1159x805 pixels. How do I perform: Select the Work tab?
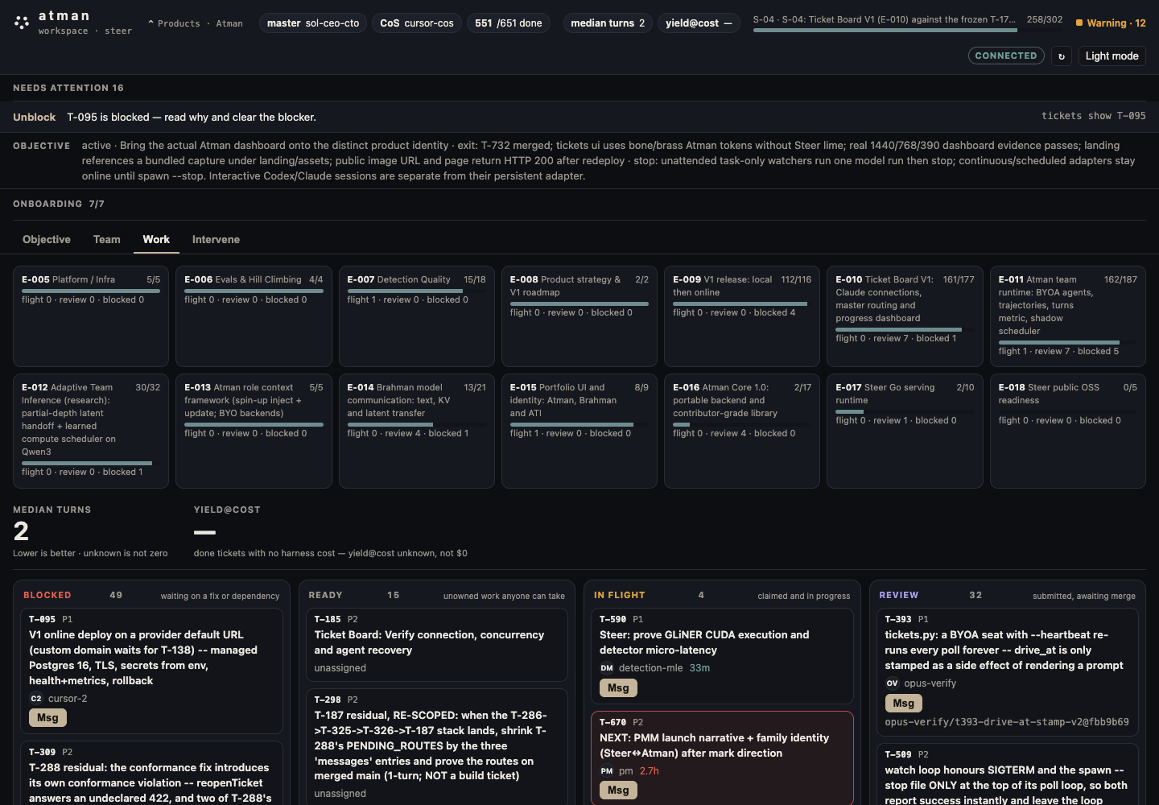[156, 240]
